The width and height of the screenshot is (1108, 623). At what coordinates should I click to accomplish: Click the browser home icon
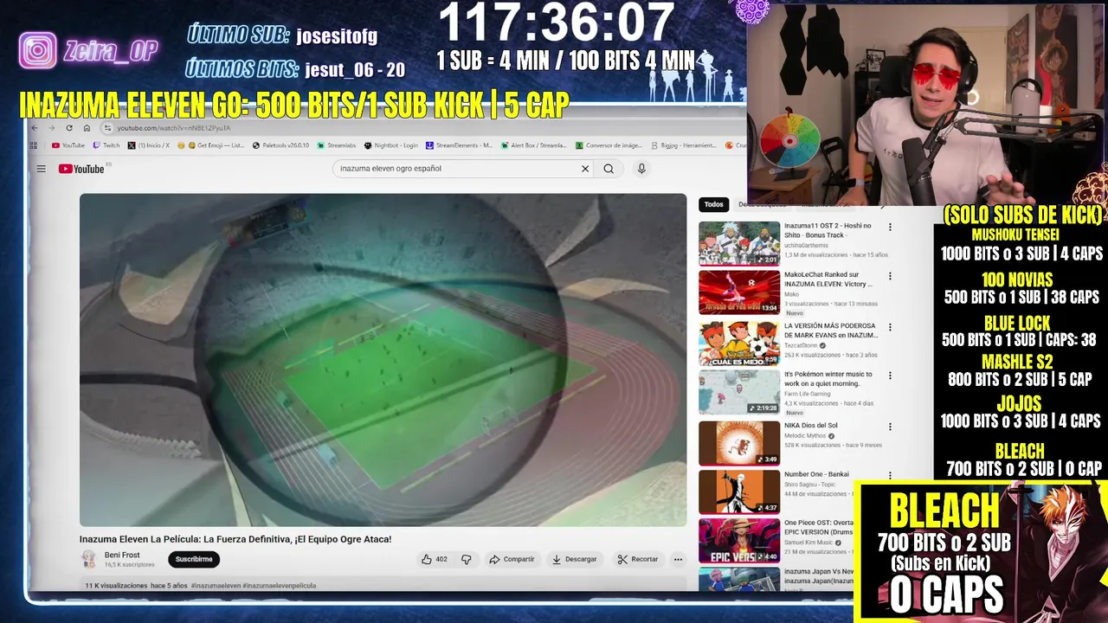tap(87, 128)
